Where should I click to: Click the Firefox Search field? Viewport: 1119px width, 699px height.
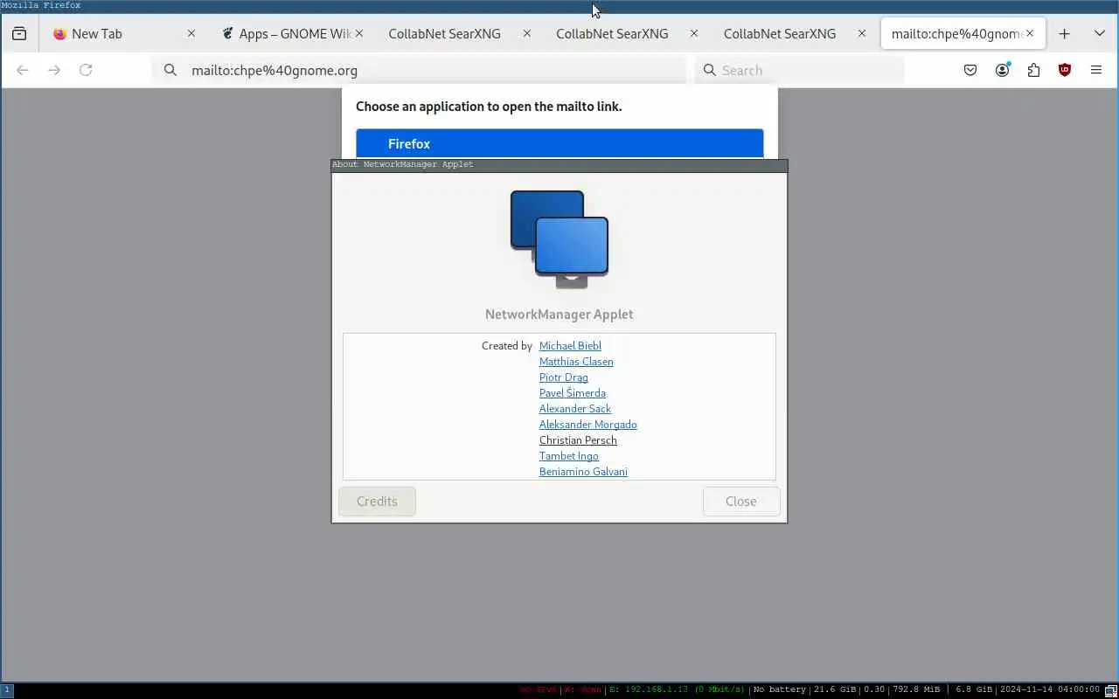click(x=800, y=70)
